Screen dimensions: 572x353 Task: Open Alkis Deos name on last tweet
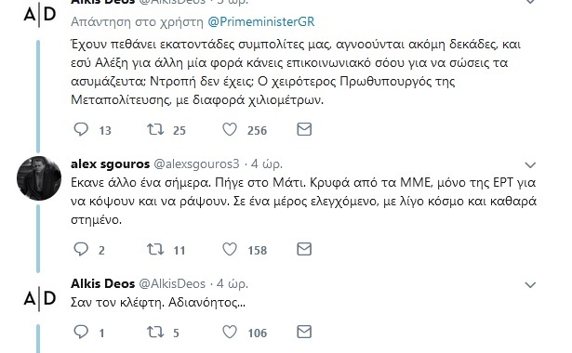[103, 283]
